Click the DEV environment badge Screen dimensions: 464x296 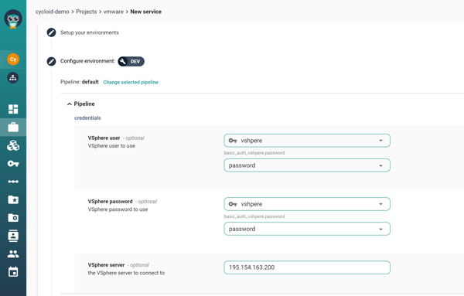(x=131, y=61)
